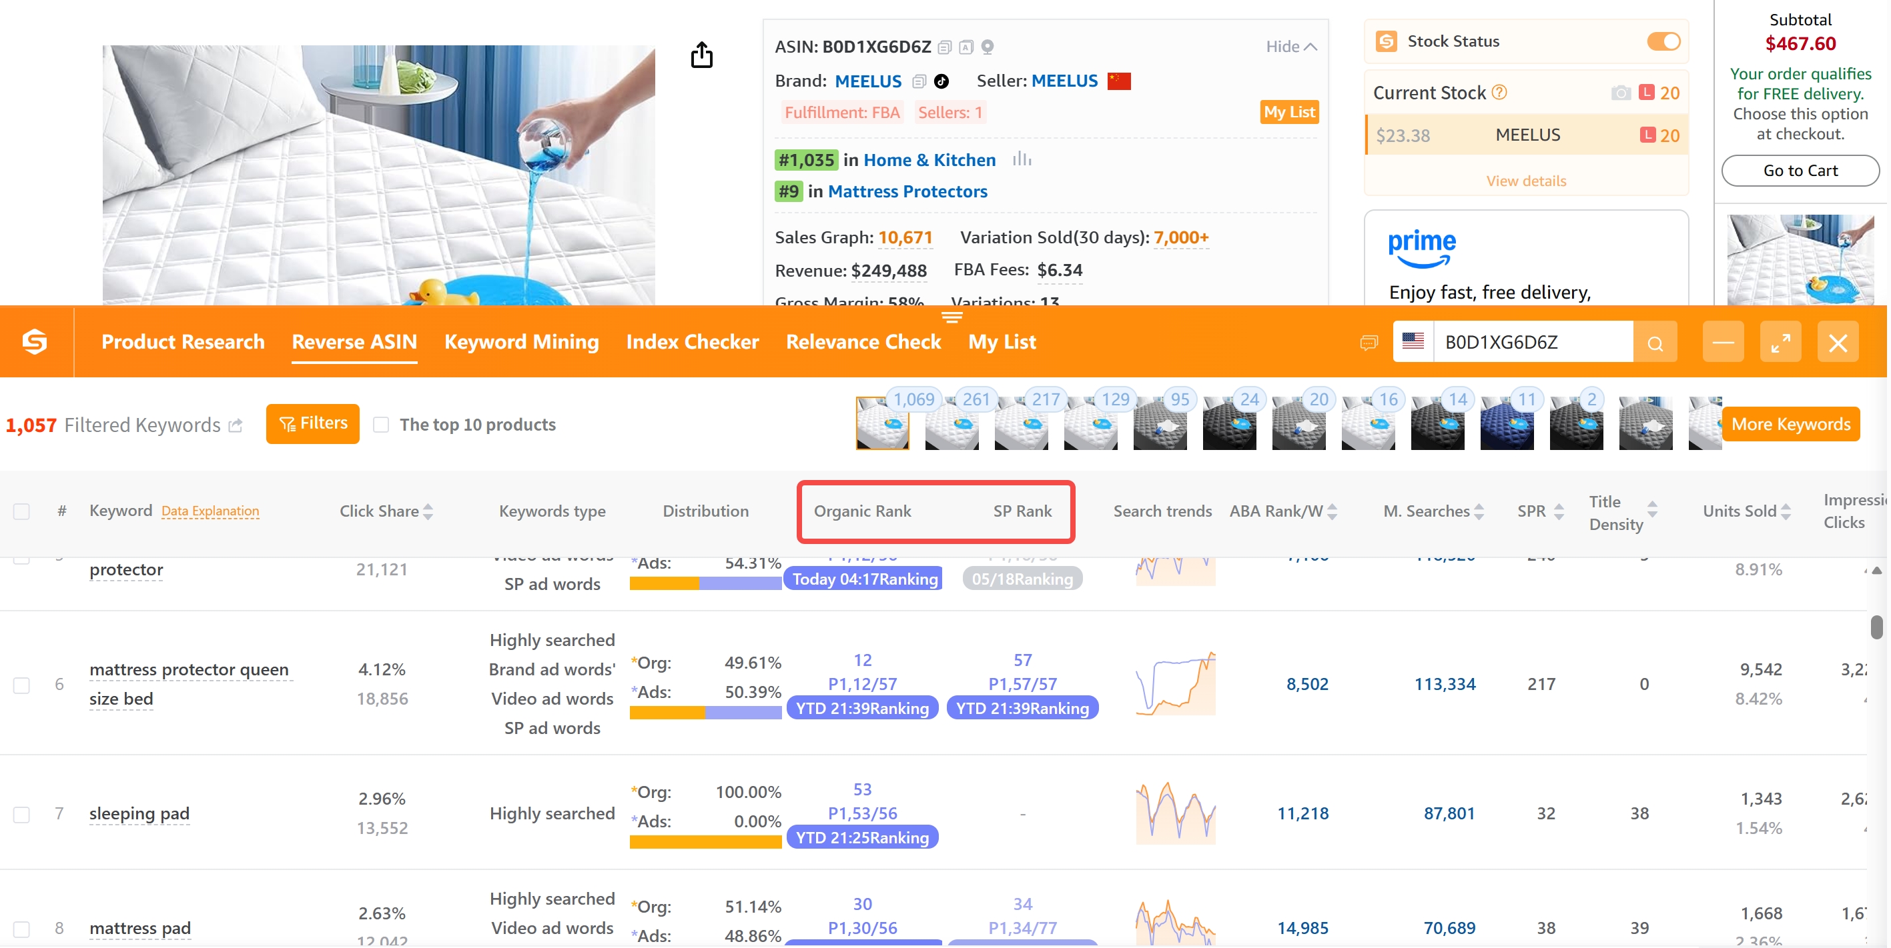Click the vertical scrollbar of keyword table
This screenshot has width=1891, height=948.
(x=1877, y=627)
